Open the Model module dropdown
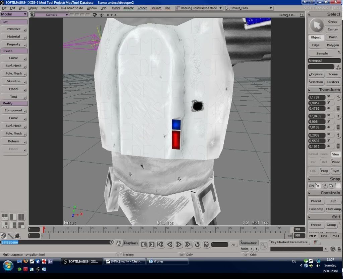The width and height of the screenshot is (343, 279). pyautogui.click(x=14, y=14)
